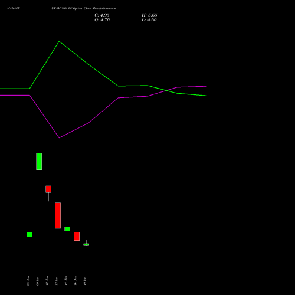Select the 14 Jan date axis label
Viewport: 295px width, 295px height.
65,281
